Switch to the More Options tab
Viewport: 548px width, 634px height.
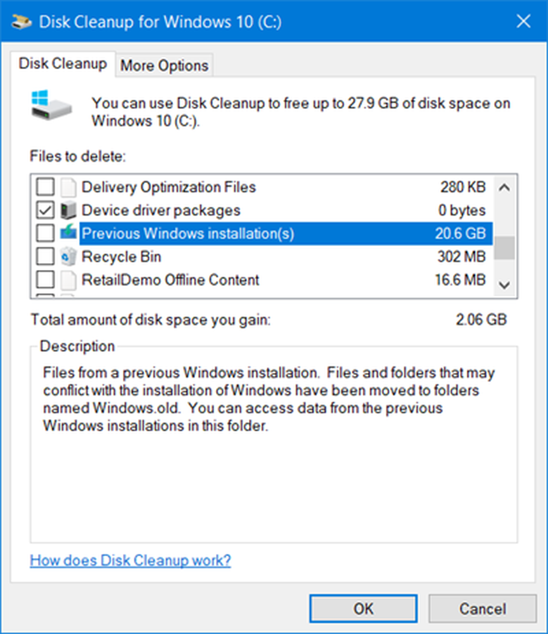(164, 65)
